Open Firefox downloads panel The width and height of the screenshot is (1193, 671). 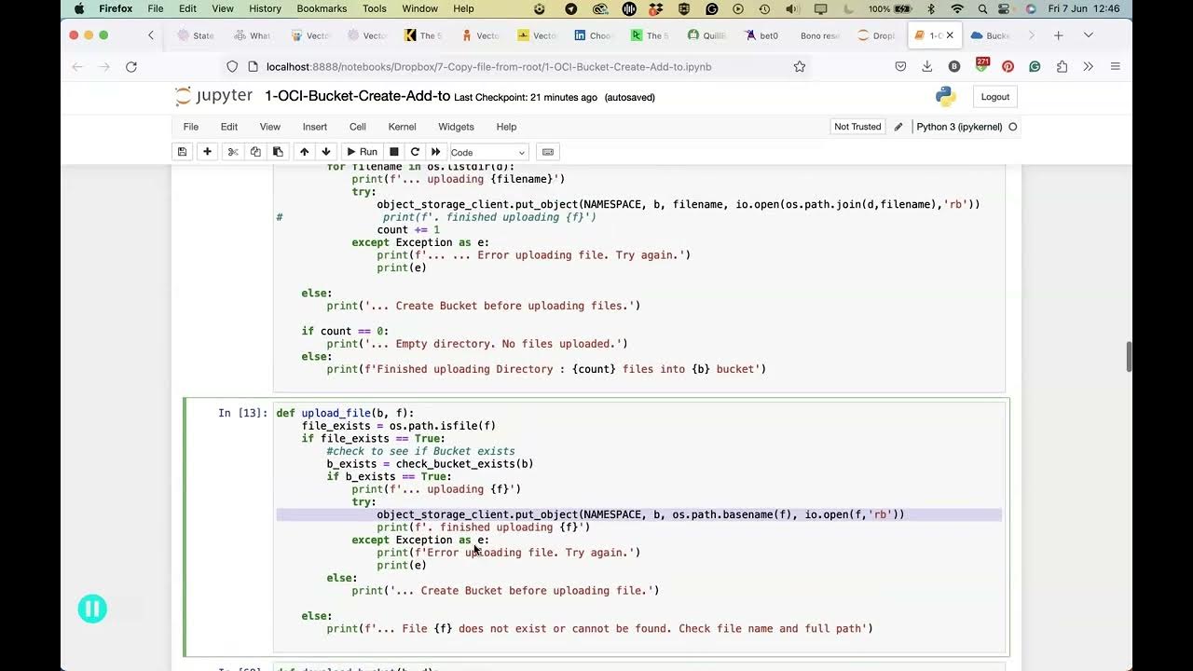927,66
